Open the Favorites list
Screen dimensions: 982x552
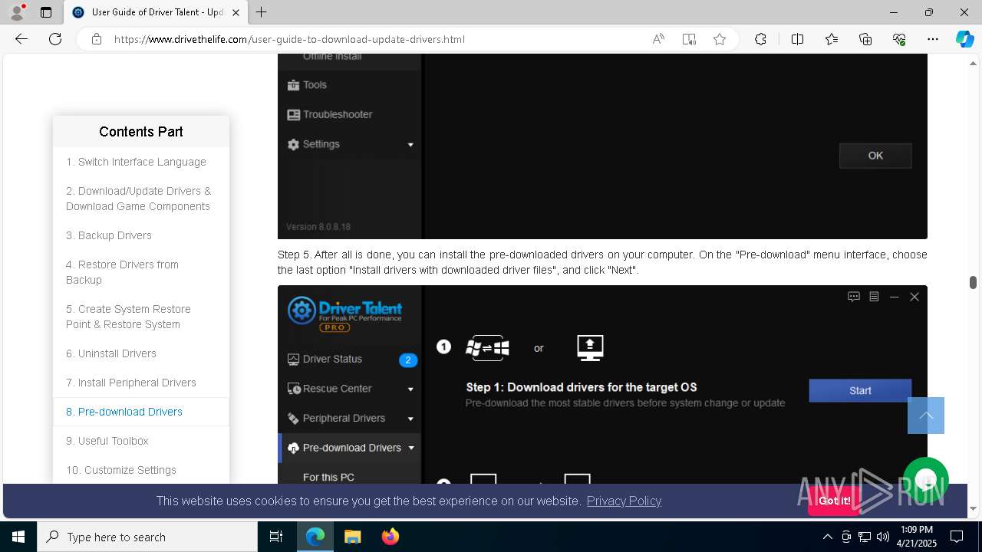click(x=832, y=39)
